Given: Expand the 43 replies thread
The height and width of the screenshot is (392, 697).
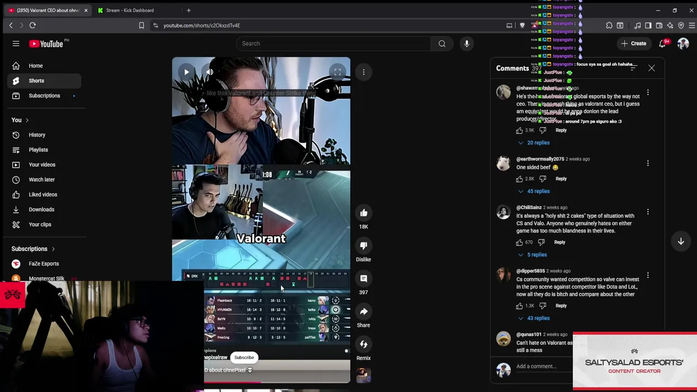Looking at the screenshot, I should coord(534,318).
